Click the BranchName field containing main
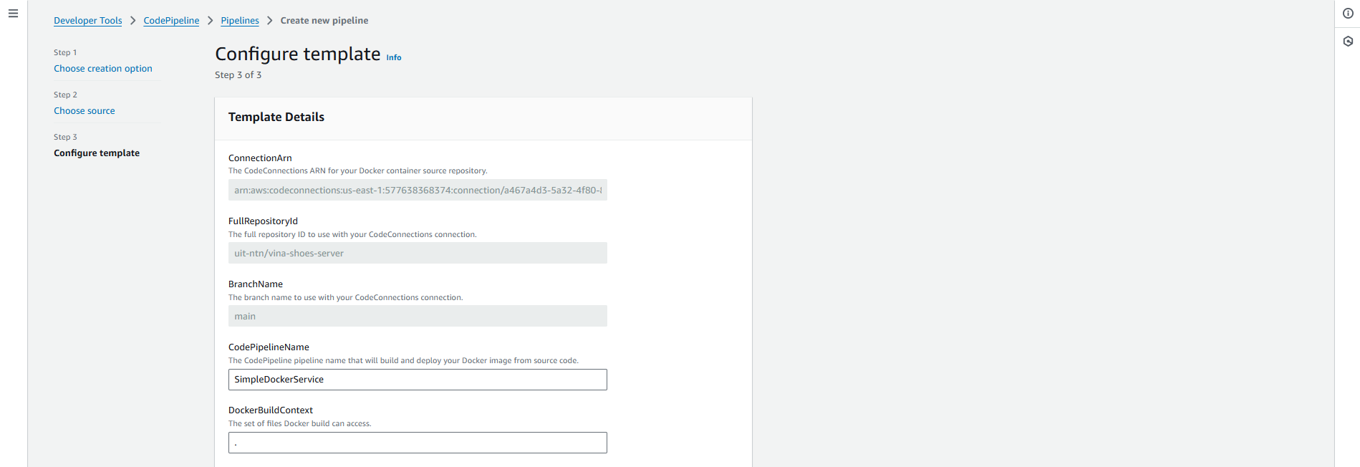Screen dimensions: 1360x467 click(417, 316)
